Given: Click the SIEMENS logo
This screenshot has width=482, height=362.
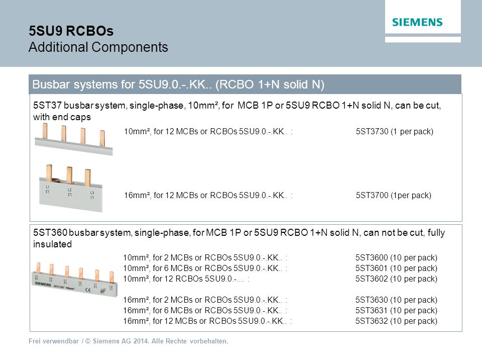Looking at the screenshot, I should (417, 22).
